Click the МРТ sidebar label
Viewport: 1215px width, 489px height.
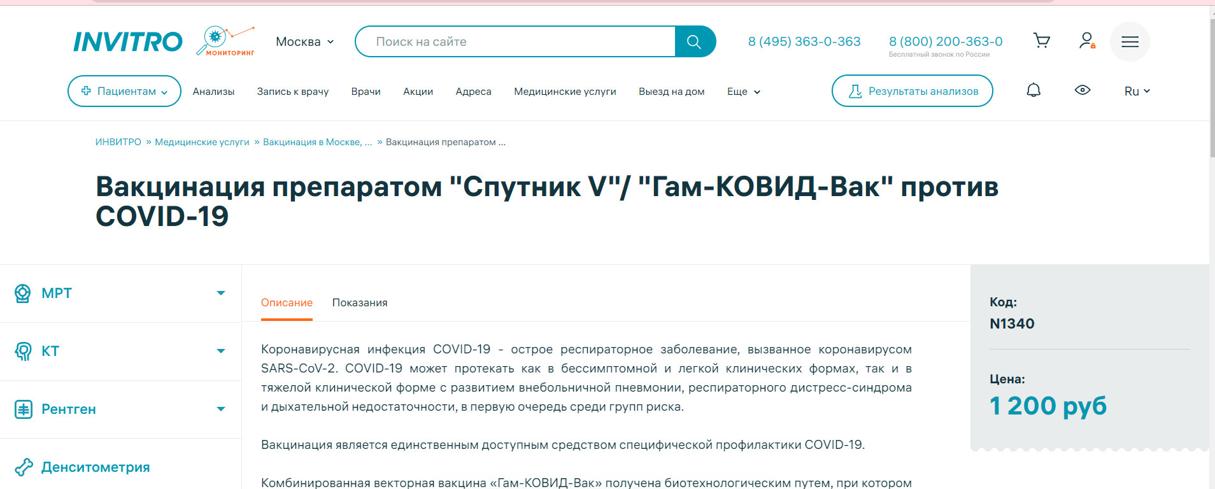pos(57,294)
